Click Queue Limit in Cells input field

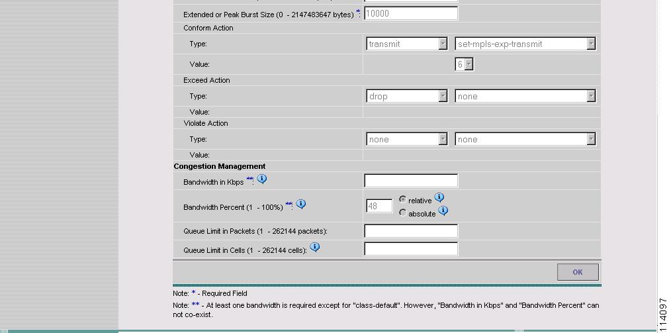tap(411, 250)
